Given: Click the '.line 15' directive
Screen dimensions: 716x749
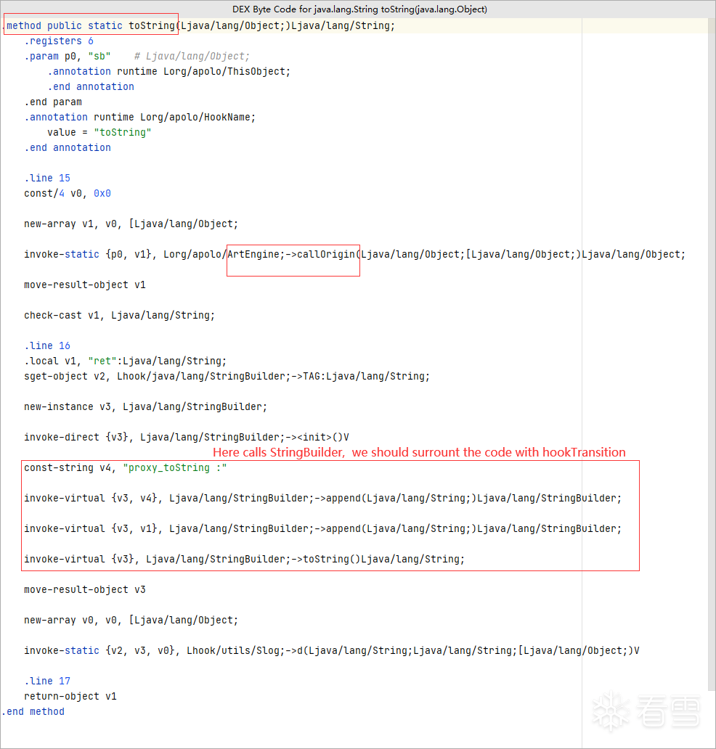Looking at the screenshot, I should coord(47,178).
